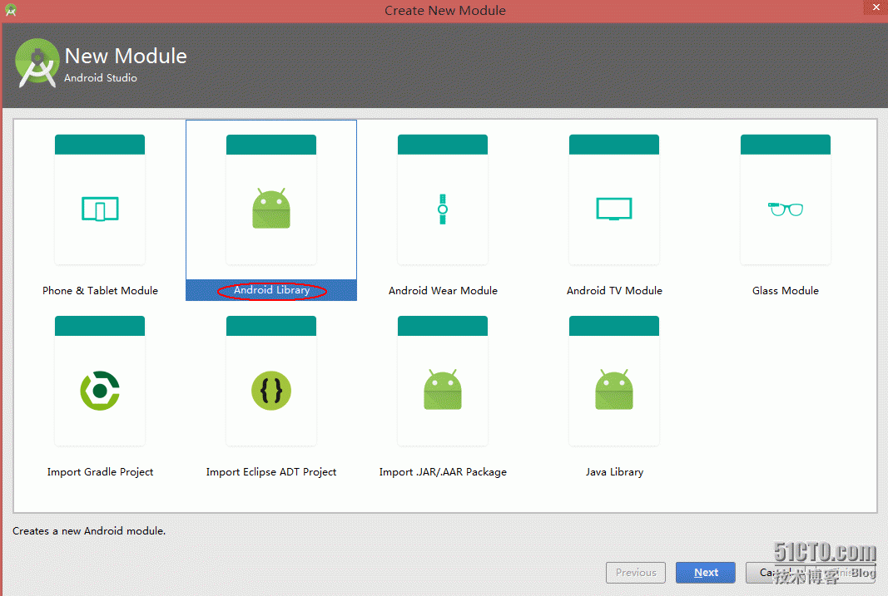Click the Import Gradle Project label

(100, 472)
